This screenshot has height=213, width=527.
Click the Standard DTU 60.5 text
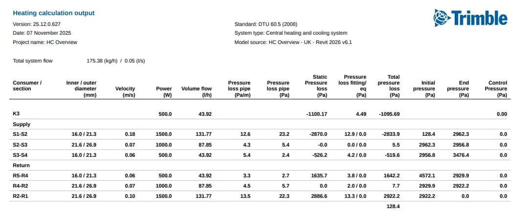pyautogui.click(x=266, y=24)
